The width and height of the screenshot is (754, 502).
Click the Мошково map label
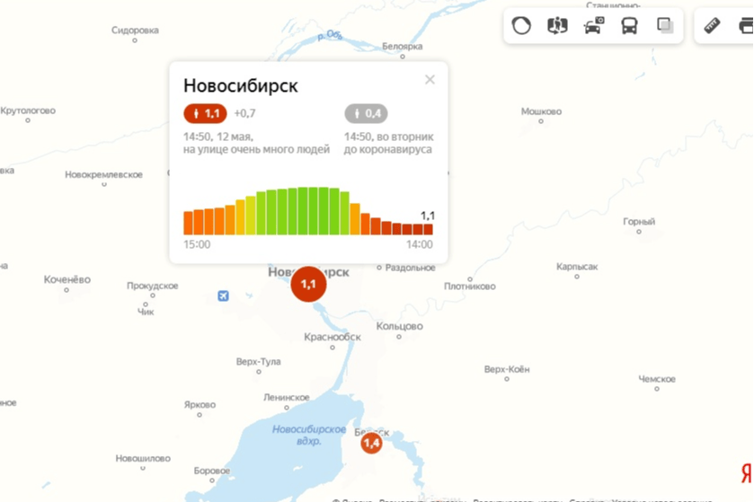coord(541,111)
